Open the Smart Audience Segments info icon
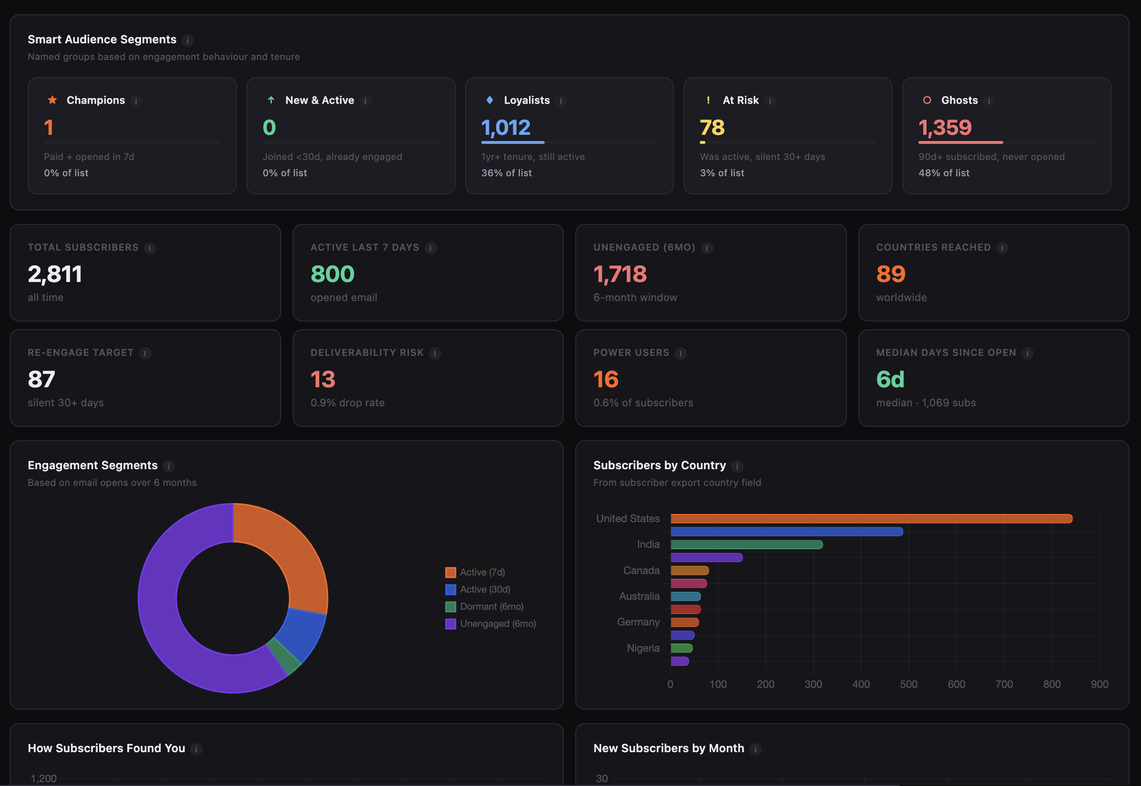 pyautogui.click(x=188, y=40)
